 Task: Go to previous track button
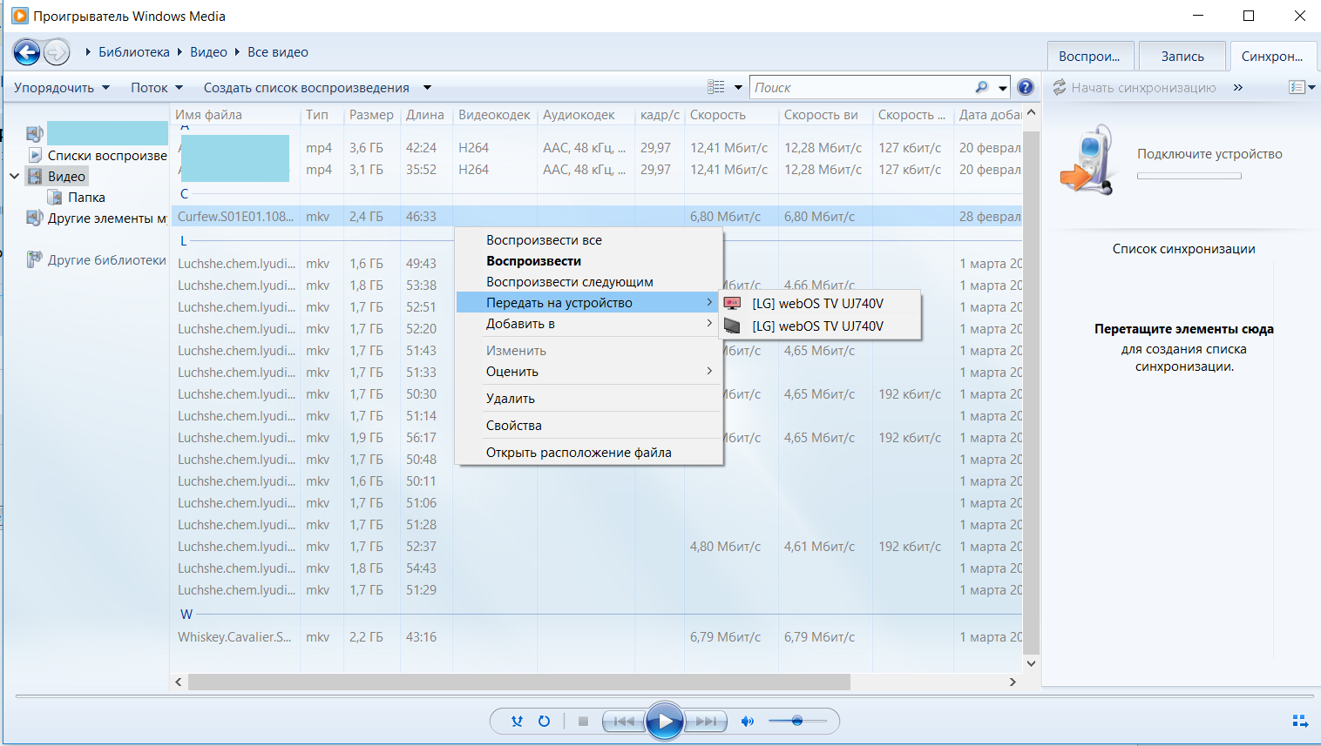click(623, 721)
